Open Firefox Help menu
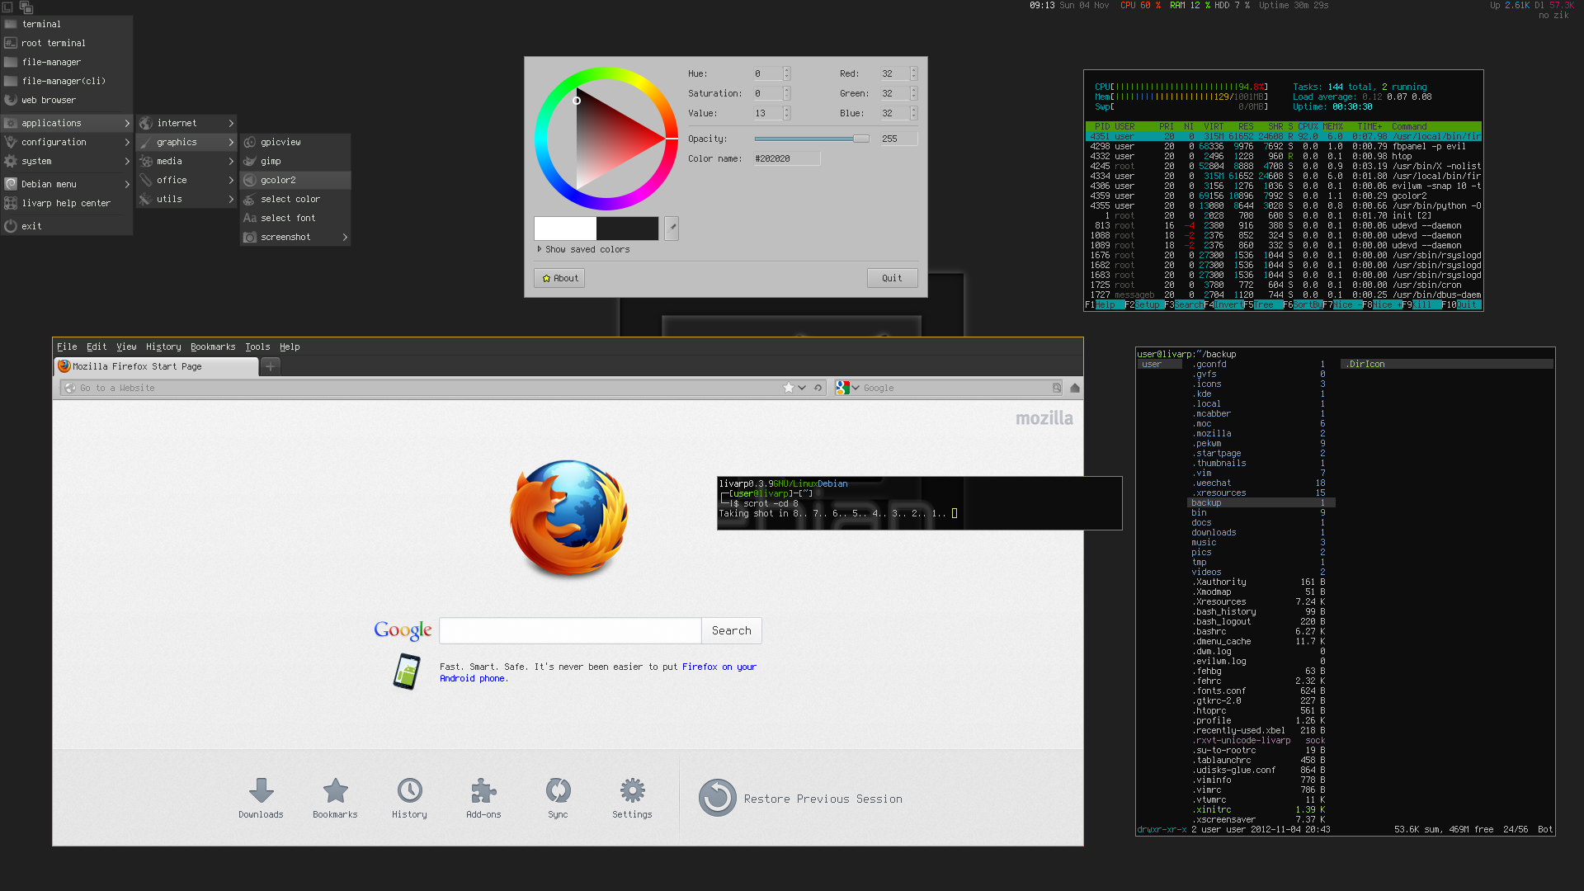 pos(290,346)
